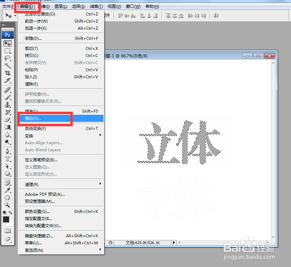Choose 前进一步(W) menu entry
The image size is (291, 267).
coord(61,21)
